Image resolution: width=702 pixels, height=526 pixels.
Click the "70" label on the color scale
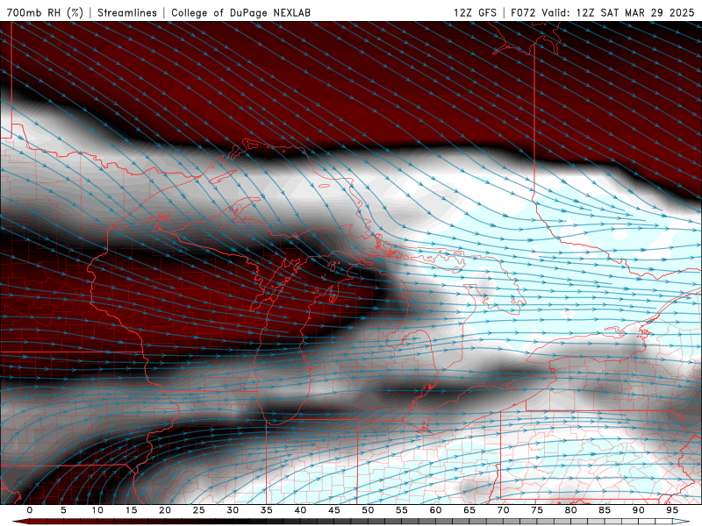point(503,510)
